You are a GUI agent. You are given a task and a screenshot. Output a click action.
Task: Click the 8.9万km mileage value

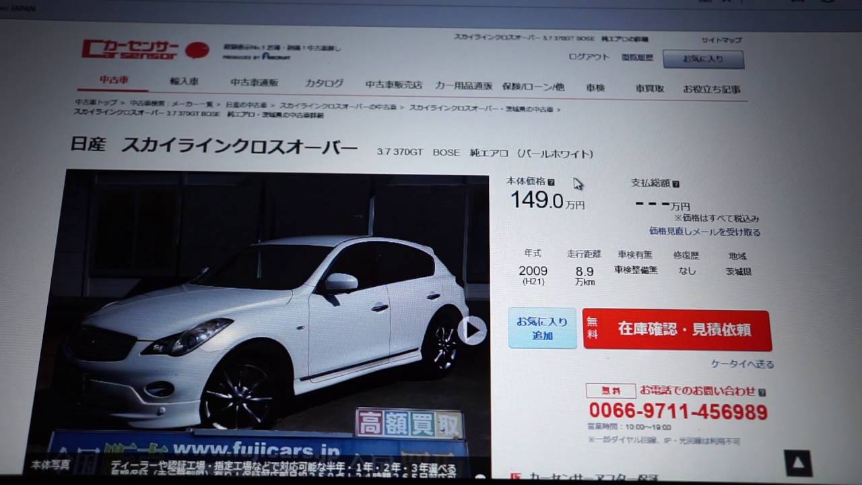point(584,276)
